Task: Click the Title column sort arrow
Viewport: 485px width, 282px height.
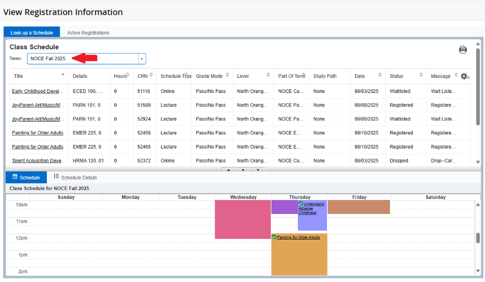Action: click(x=63, y=75)
